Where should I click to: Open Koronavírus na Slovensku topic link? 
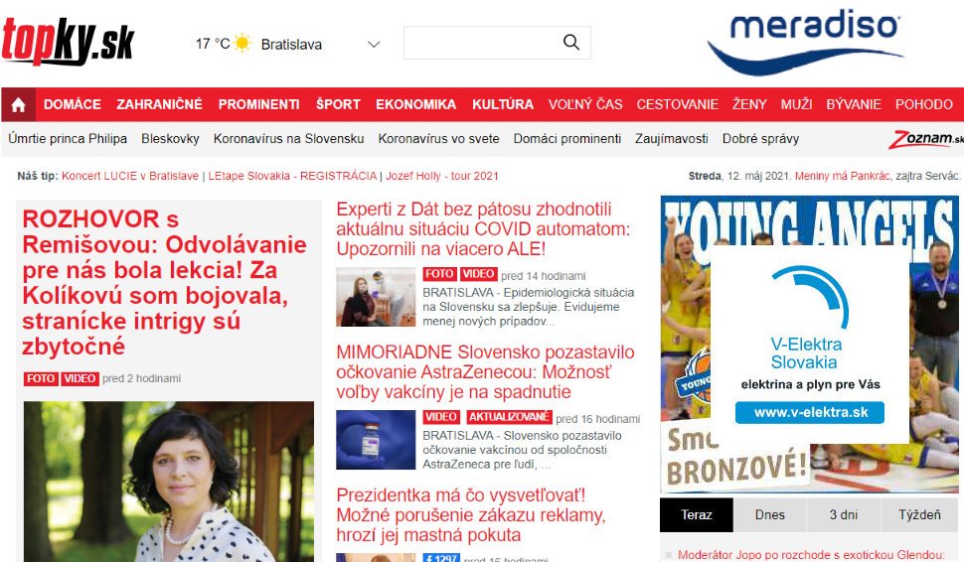[288, 139]
